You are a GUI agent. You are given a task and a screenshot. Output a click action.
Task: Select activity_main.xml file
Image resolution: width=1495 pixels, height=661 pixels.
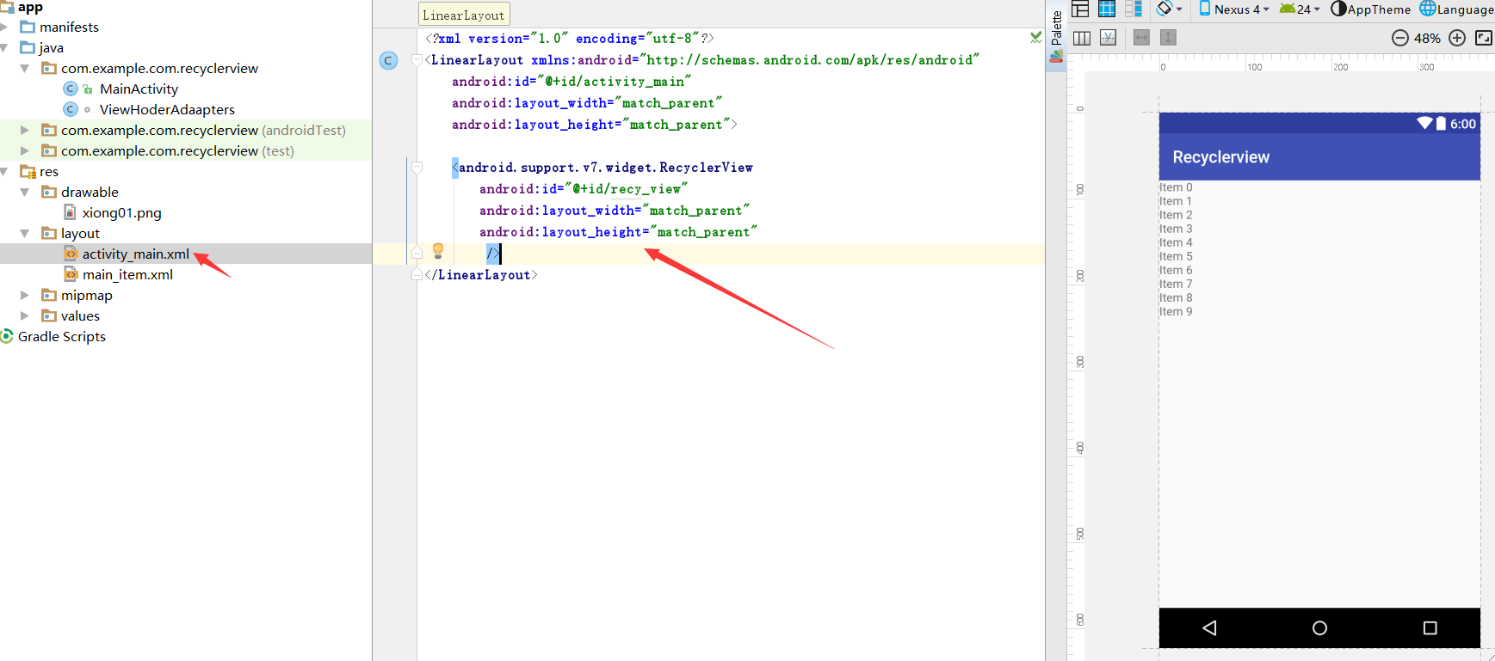pos(136,254)
